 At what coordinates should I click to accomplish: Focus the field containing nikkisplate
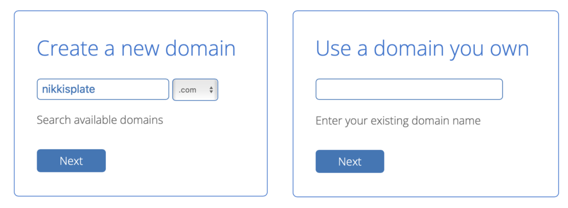click(x=103, y=89)
